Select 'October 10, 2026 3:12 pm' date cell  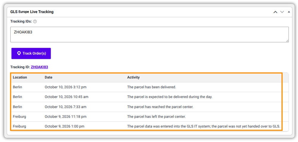65,87
